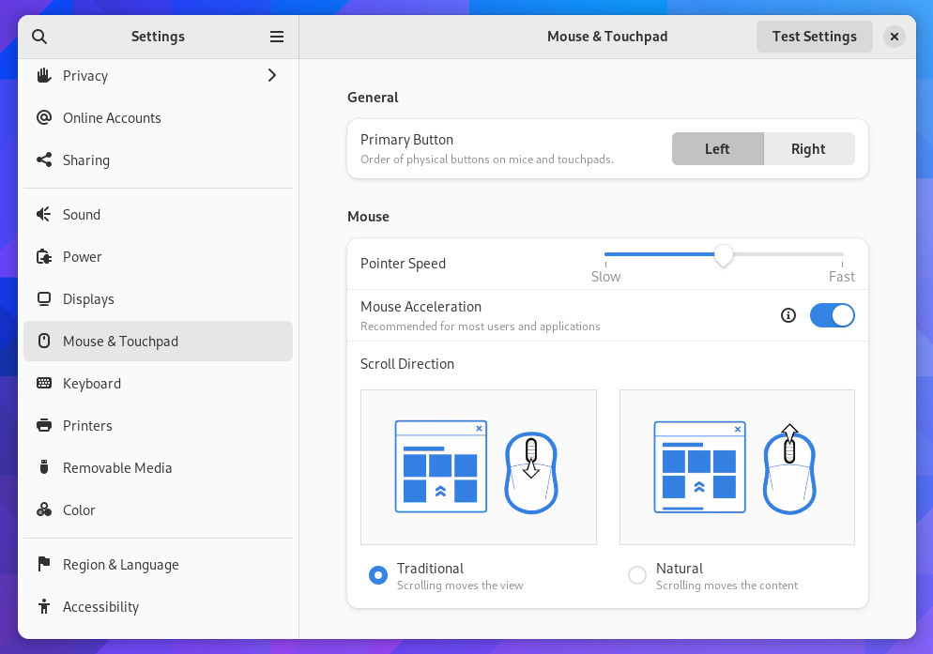Click the Test Settings button
Viewport: 933px width, 654px height.
point(814,37)
